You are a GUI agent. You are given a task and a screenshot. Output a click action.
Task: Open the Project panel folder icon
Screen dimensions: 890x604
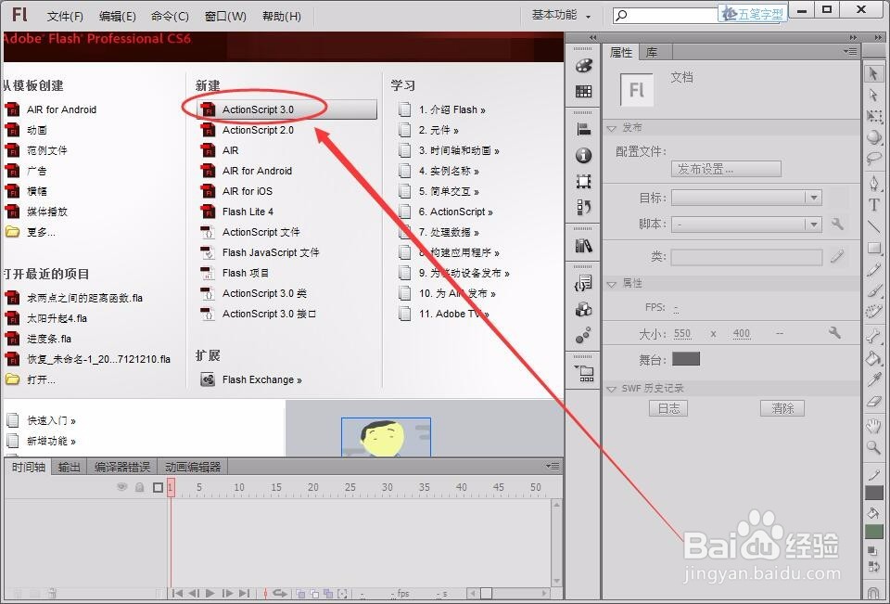pyautogui.click(x=583, y=373)
